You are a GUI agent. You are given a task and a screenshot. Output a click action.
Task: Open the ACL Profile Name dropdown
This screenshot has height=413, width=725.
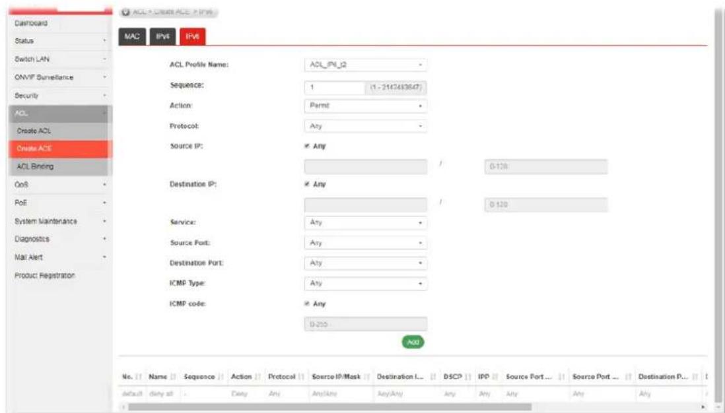[365, 65]
